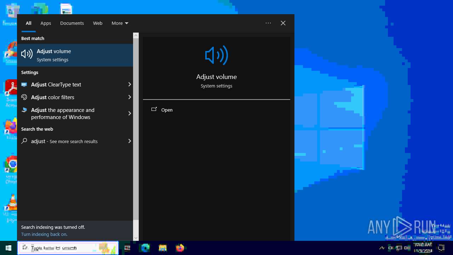
Task: Click the Windows Start button
Action: (8, 248)
